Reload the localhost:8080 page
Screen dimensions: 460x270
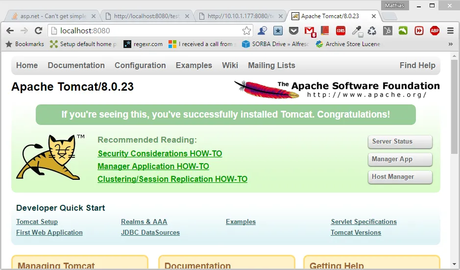click(38, 30)
